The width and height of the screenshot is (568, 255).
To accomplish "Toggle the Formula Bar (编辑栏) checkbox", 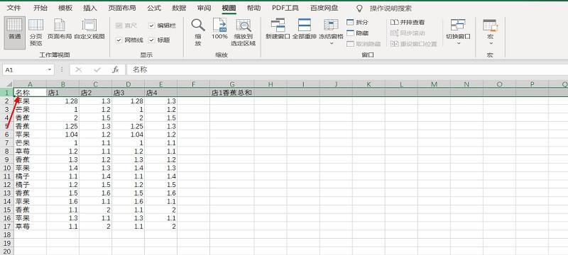I will (151, 25).
